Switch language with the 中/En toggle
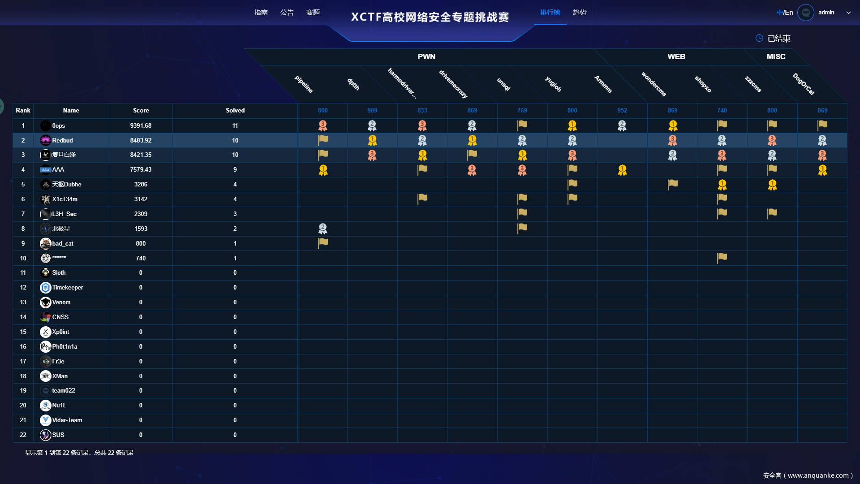Screen dimensions: 860x484 click(x=784, y=12)
